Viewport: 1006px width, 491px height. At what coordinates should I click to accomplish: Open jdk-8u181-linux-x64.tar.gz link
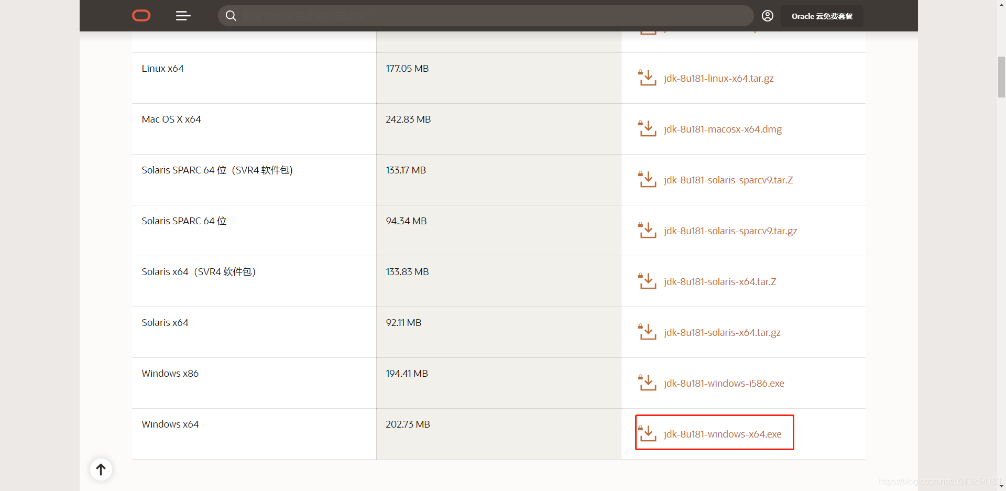coord(718,79)
